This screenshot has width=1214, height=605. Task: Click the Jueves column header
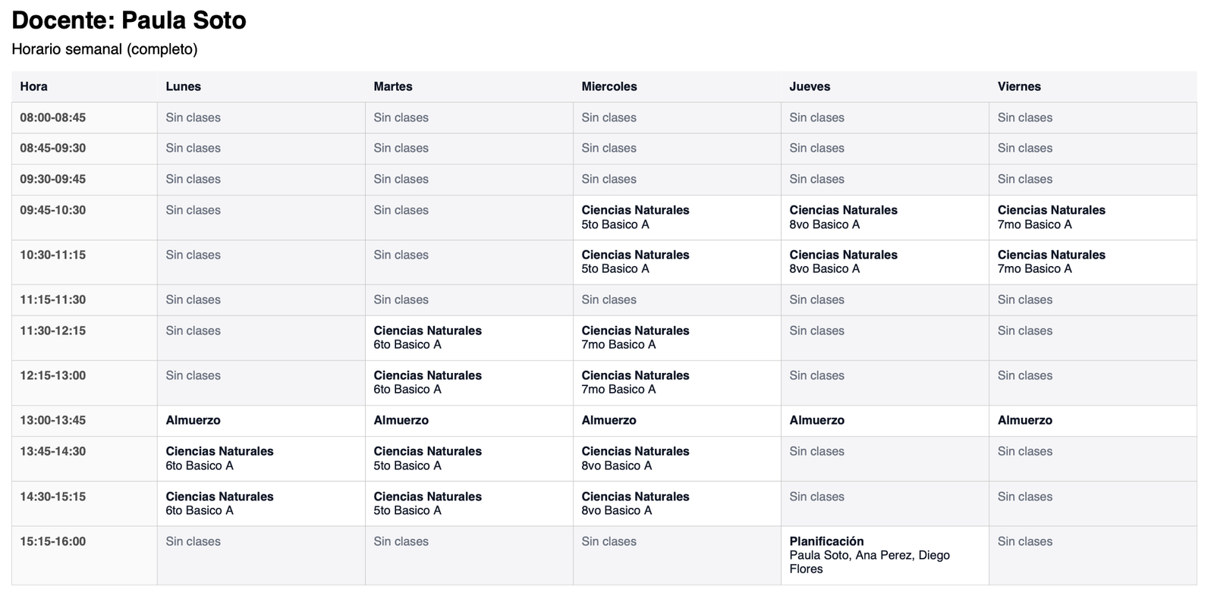[810, 86]
